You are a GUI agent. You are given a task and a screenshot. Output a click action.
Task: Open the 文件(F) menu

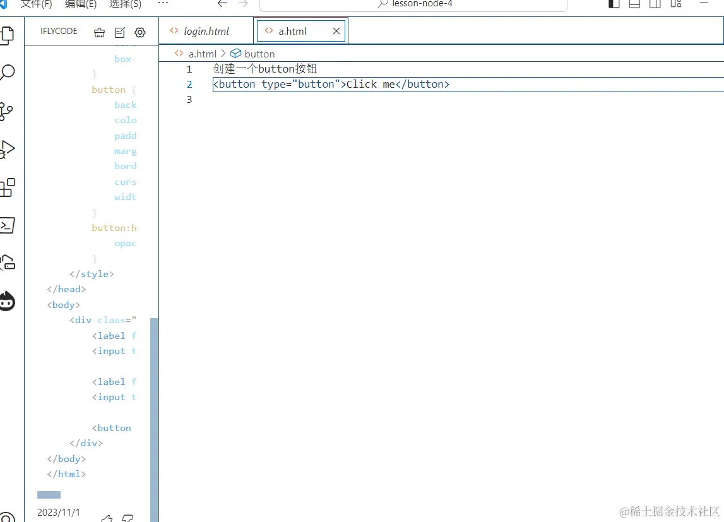pos(37,4)
